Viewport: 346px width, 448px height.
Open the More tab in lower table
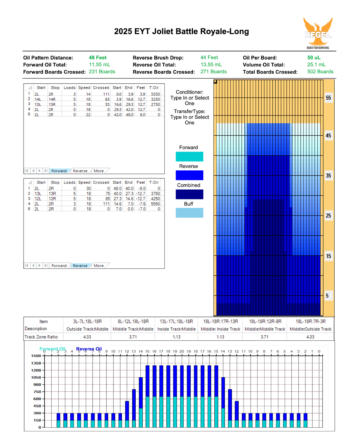coord(99,266)
